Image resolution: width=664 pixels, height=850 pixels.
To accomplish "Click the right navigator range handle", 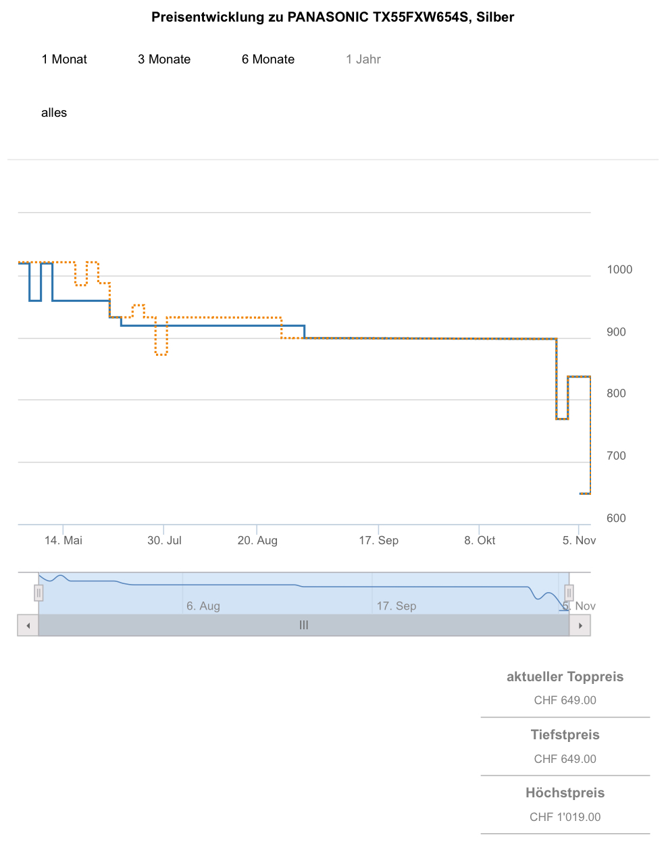I will tap(569, 593).
